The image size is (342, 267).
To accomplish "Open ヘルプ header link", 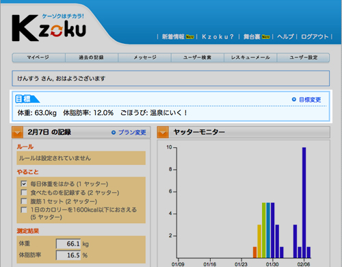I will 285,37.
